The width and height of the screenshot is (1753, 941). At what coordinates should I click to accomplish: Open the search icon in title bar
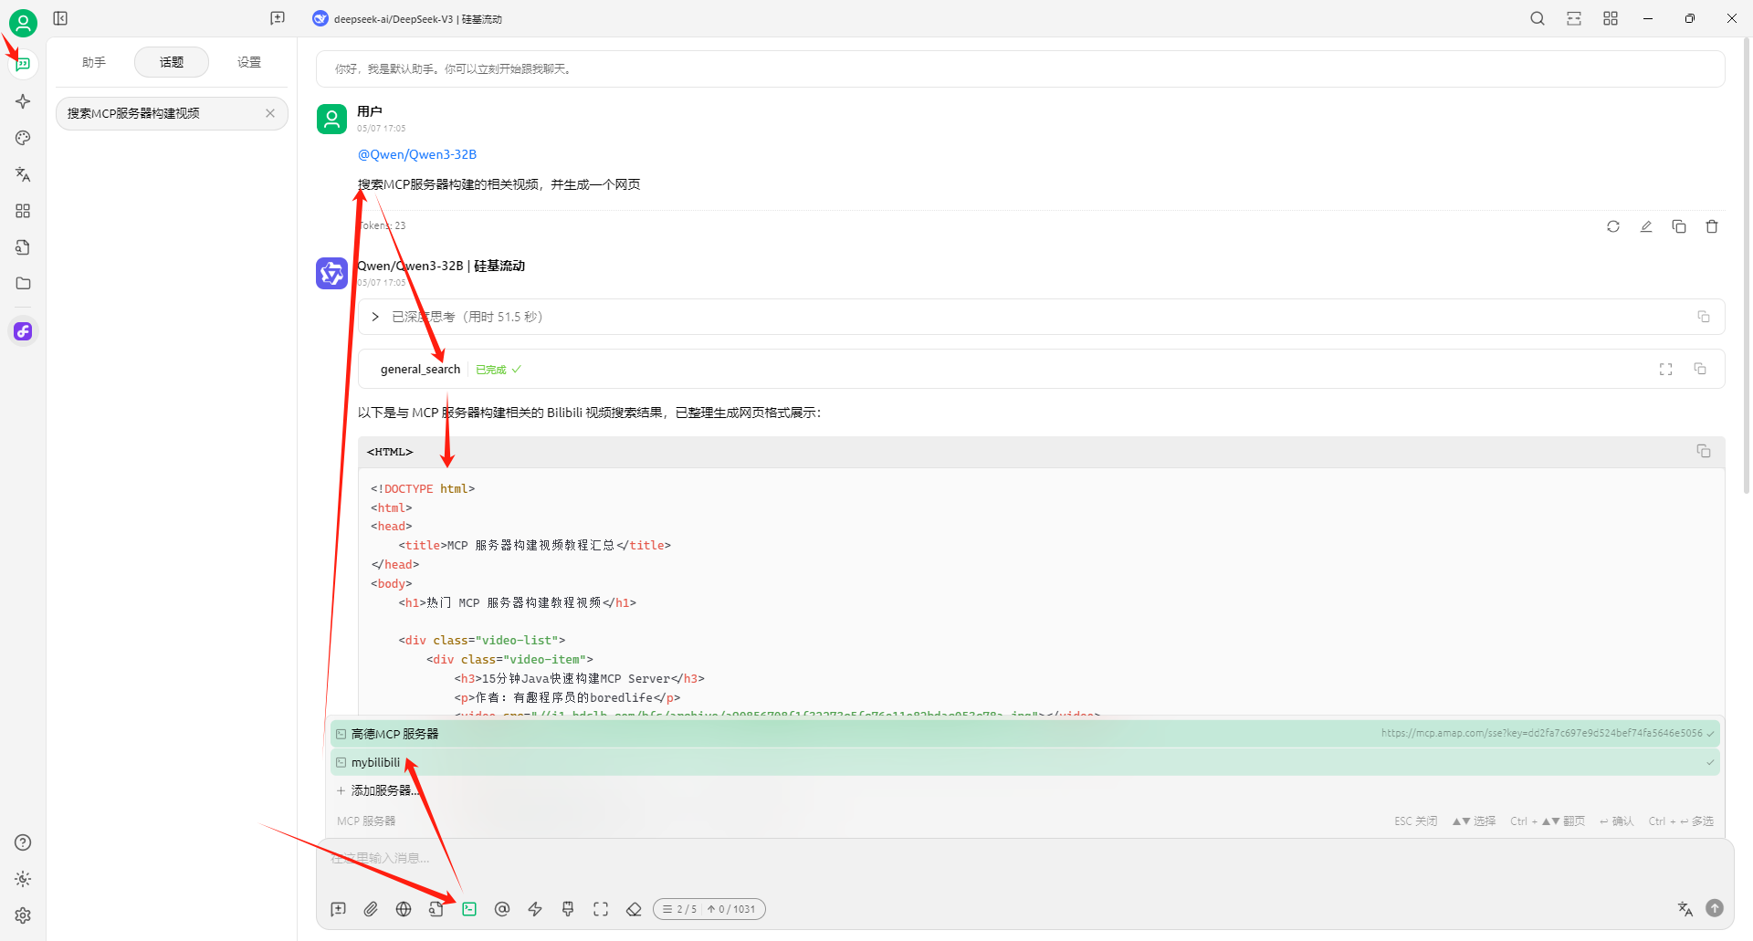click(x=1538, y=18)
